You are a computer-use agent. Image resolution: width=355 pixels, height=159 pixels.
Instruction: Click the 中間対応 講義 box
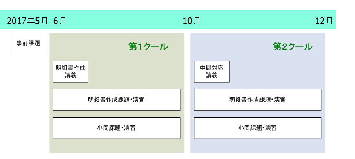click(x=212, y=72)
